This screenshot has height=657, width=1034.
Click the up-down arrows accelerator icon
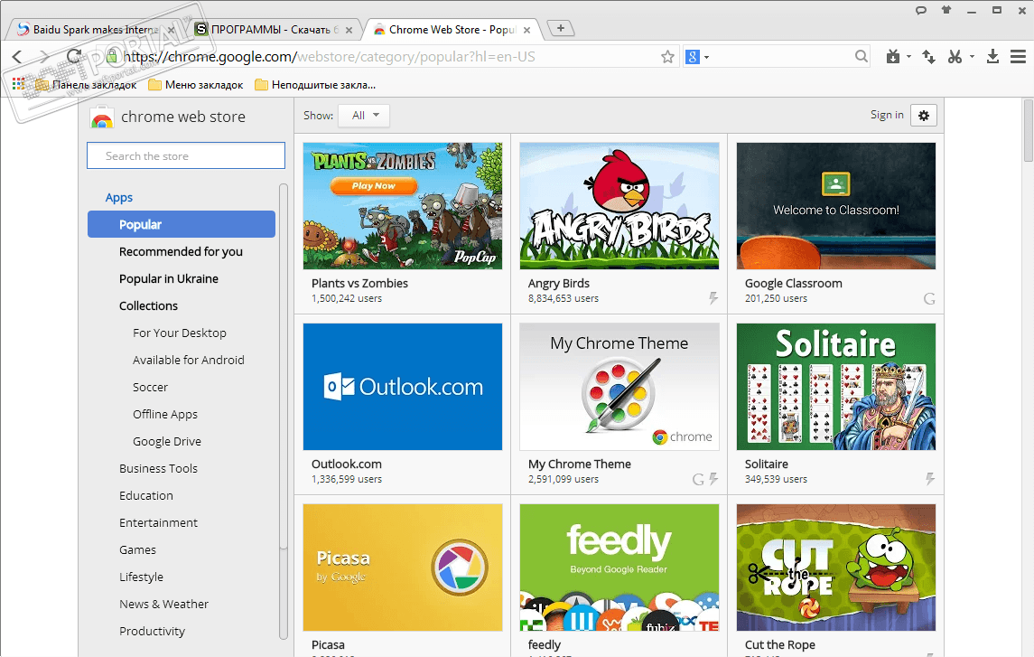(928, 57)
